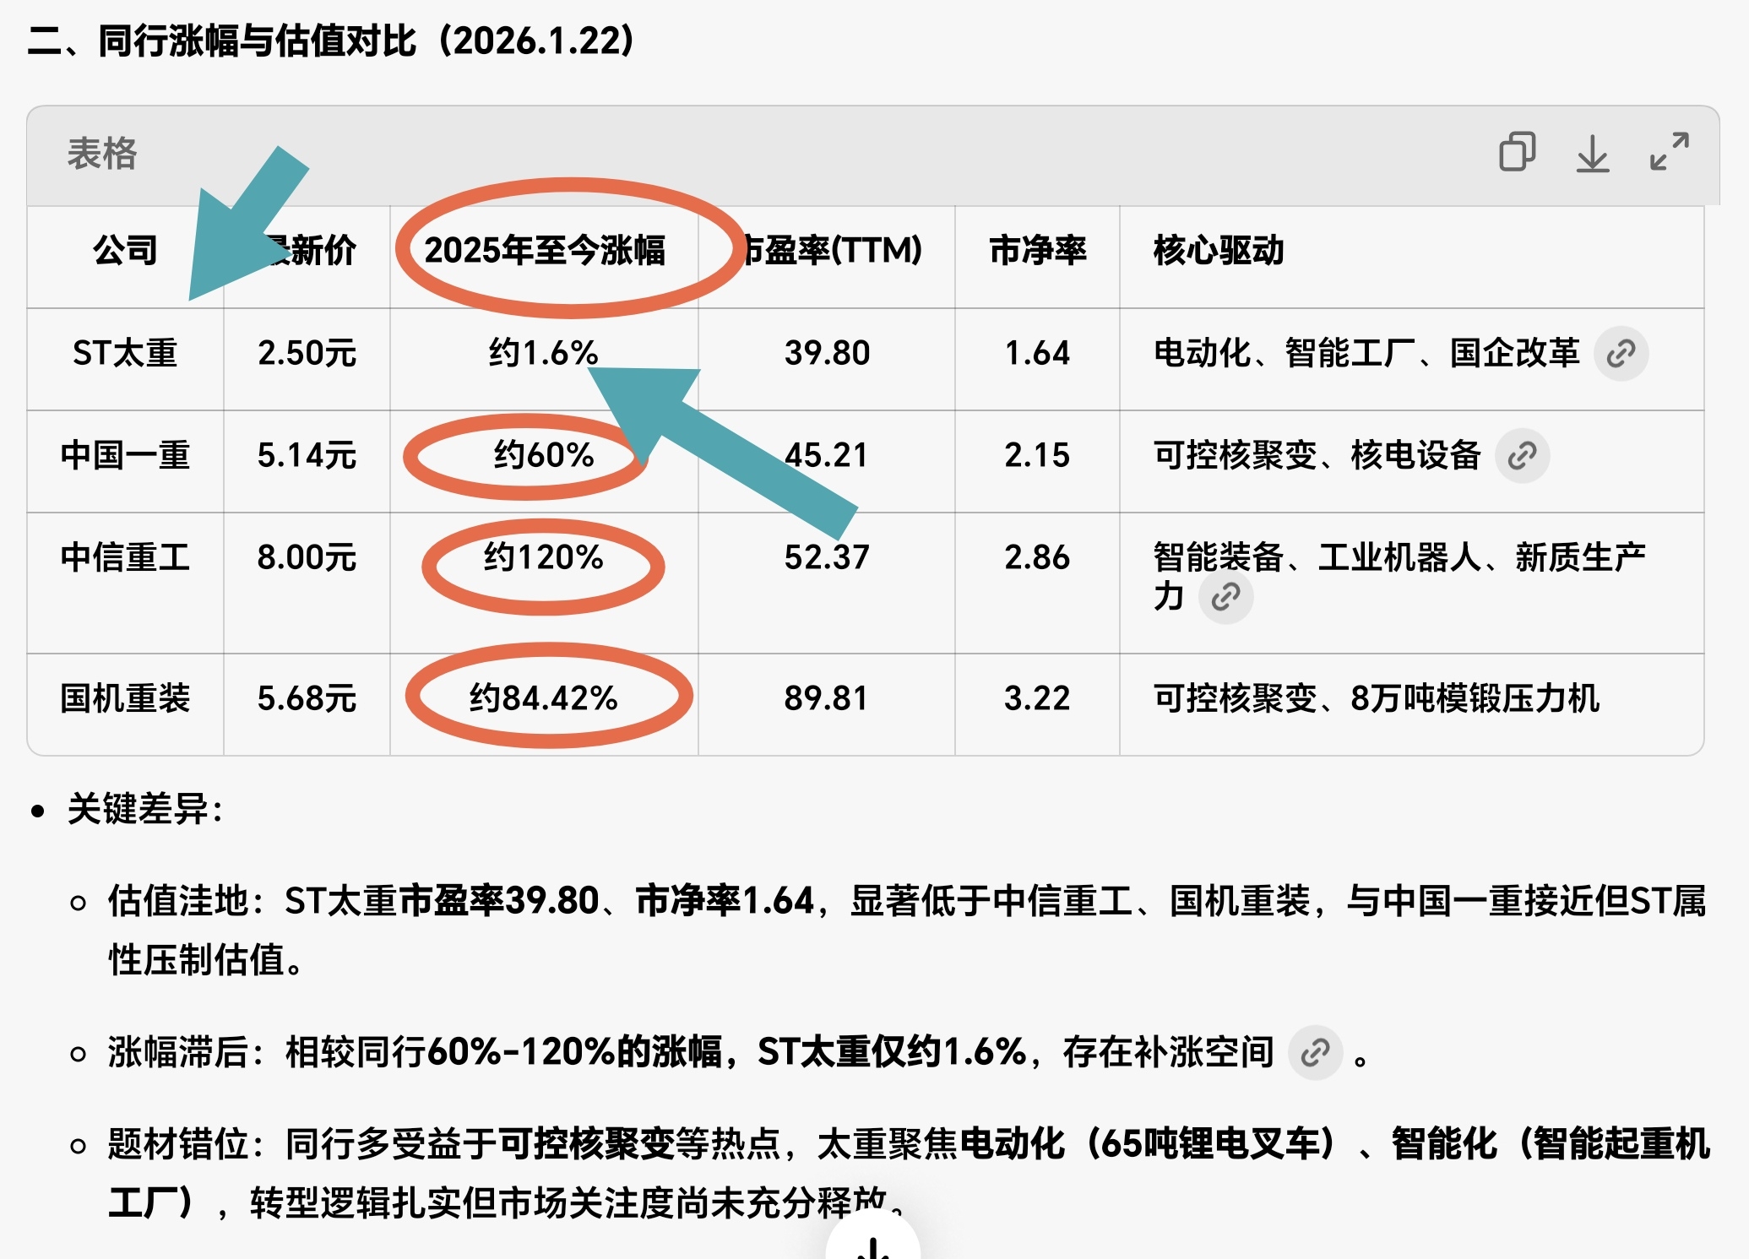
Task: Select the 约120% growth cell
Action: pos(544,558)
